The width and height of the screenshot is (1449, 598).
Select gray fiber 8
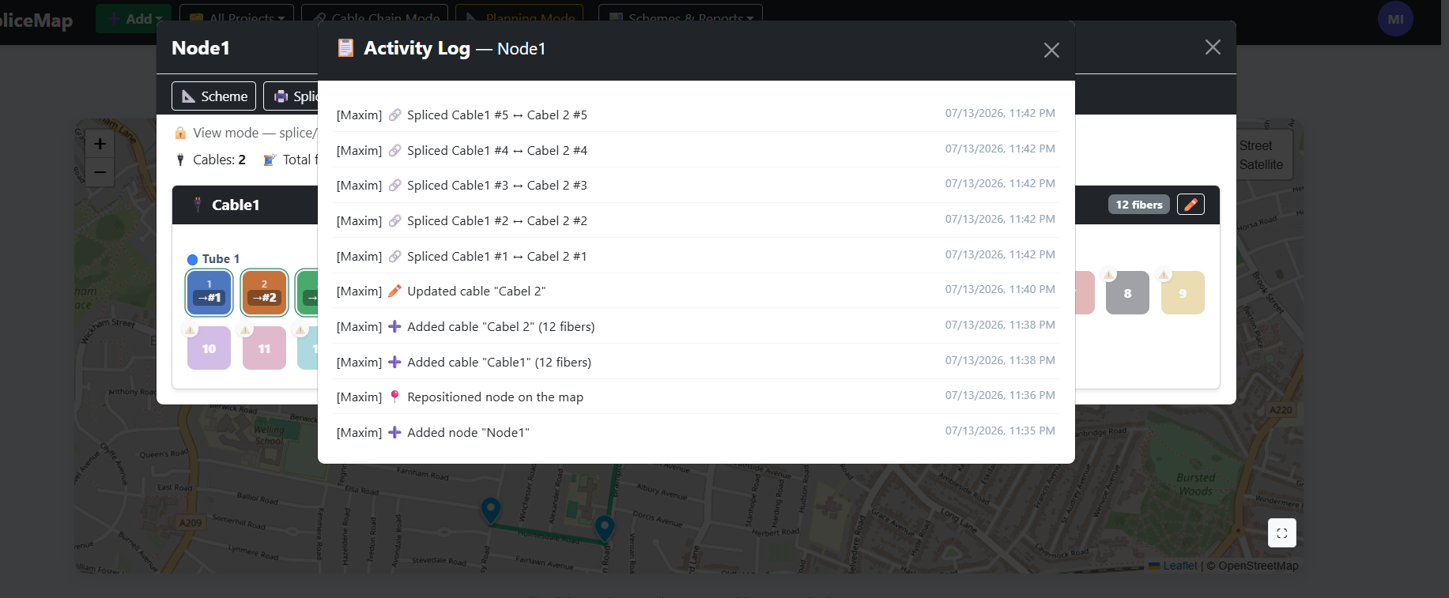coord(1127,293)
